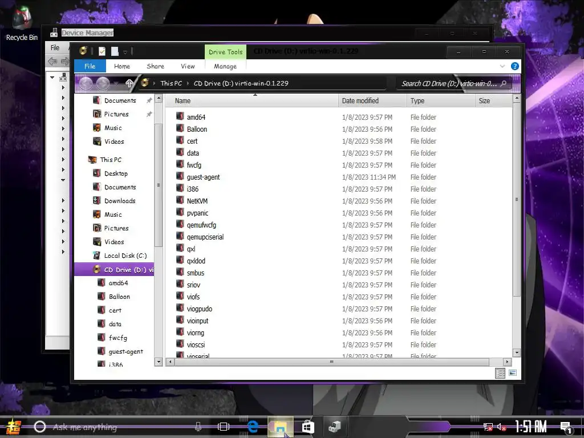Expand the ribbon with the chevron

tap(502, 66)
